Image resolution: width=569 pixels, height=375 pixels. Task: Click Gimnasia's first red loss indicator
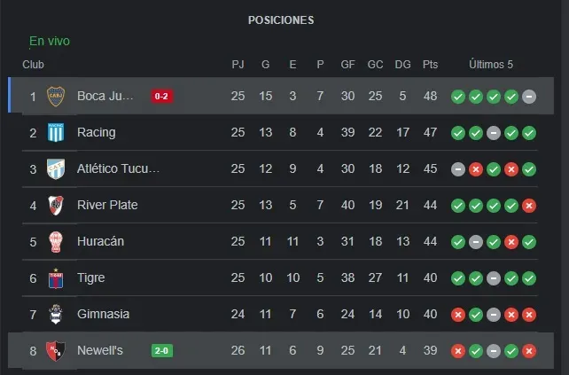coord(458,315)
